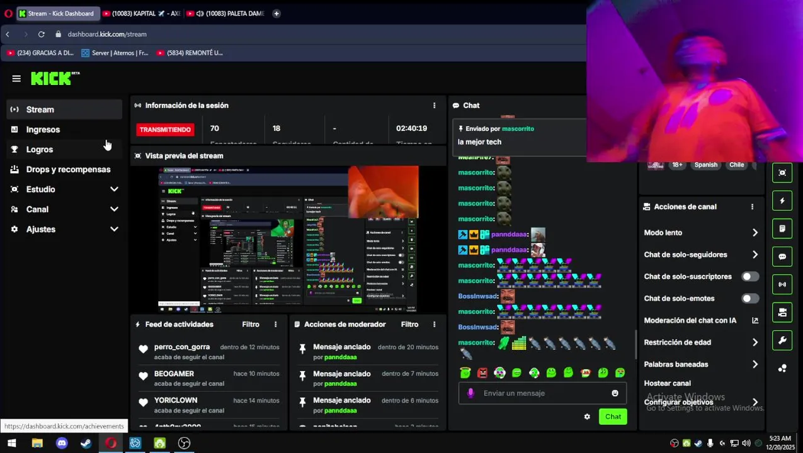
Task: Open Acciones de canal three-dot menu
Action: coord(752,207)
